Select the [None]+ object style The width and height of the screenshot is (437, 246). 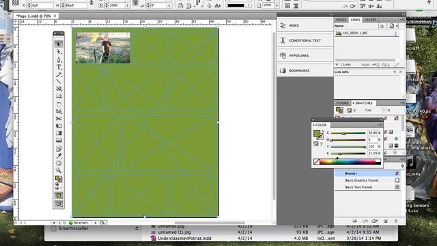(x=367, y=174)
